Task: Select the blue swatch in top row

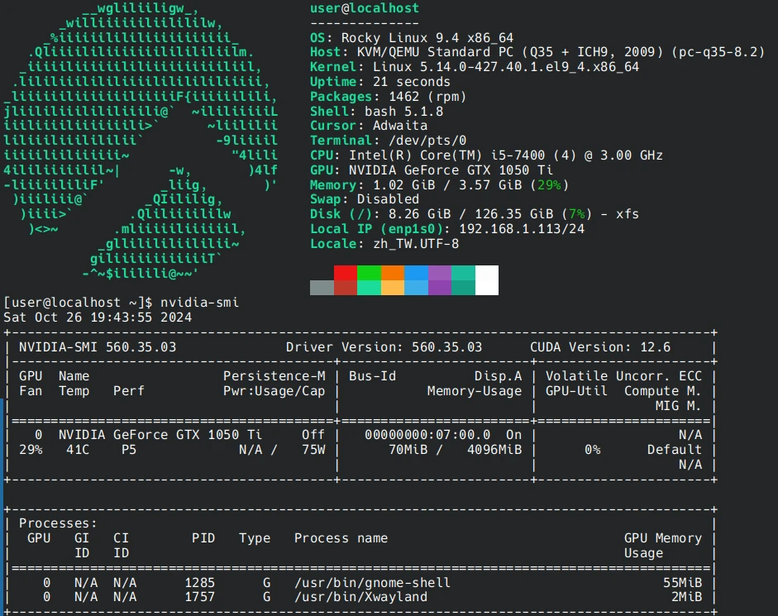Action: (x=417, y=273)
